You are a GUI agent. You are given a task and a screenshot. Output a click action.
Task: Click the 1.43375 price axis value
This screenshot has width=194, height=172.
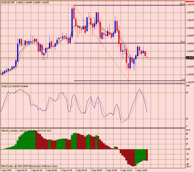click(190, 67)
